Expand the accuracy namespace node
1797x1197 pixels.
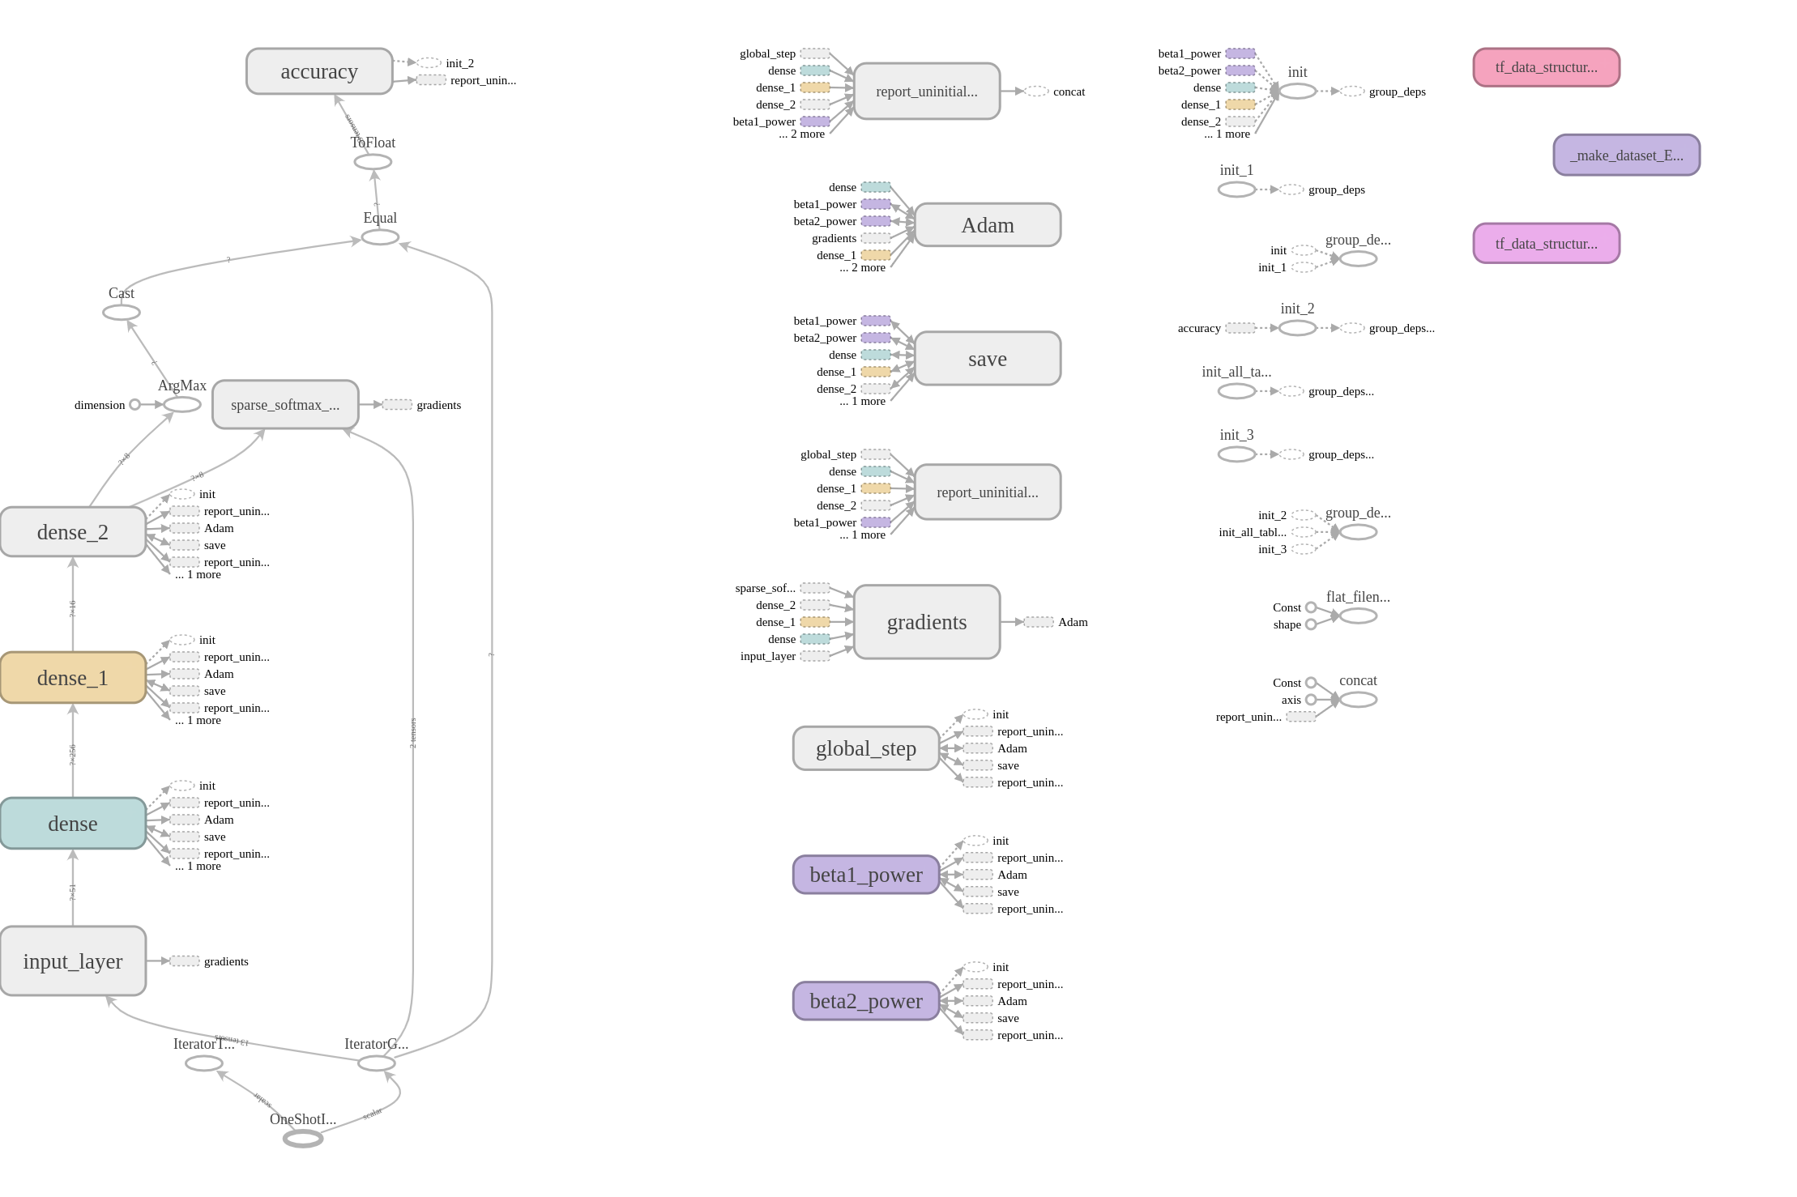(319, 71)
